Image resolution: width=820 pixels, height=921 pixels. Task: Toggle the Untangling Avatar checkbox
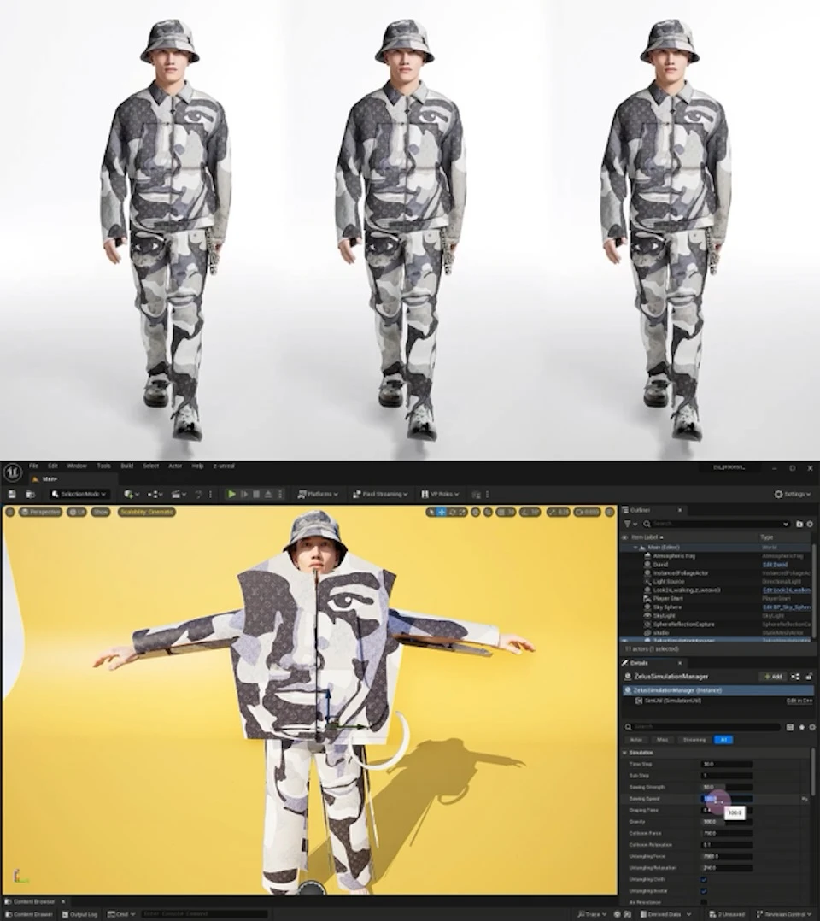pyautogui.click(x=704, y=891)
